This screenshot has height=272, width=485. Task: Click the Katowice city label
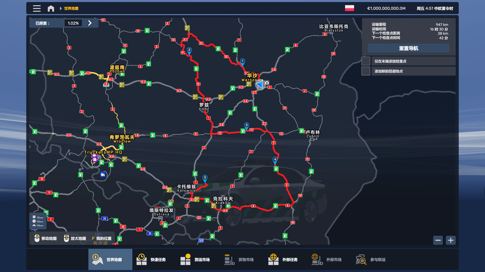[186, 189]
